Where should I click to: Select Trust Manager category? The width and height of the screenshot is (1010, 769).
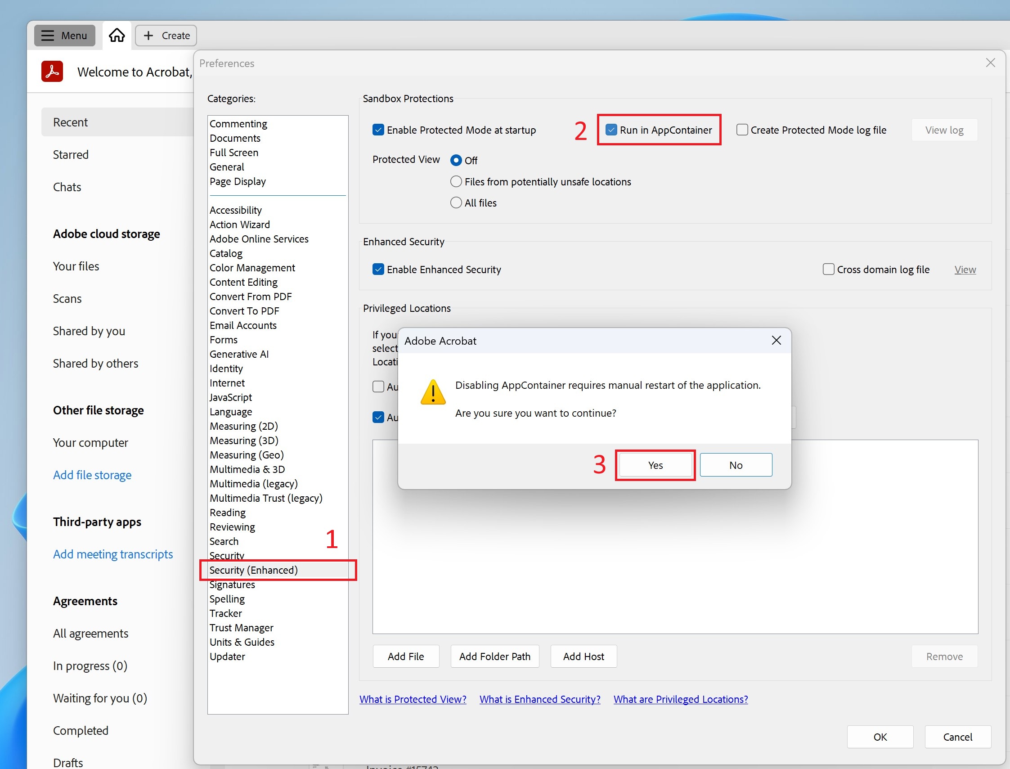(x=277, y=628)
